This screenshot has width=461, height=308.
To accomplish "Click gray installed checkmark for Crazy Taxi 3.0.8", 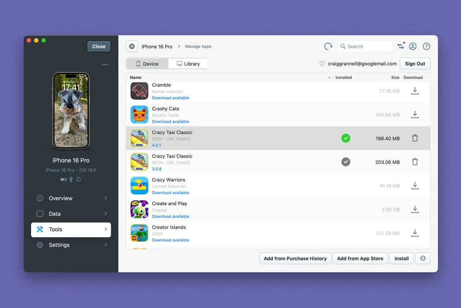I will pos(346,162).
